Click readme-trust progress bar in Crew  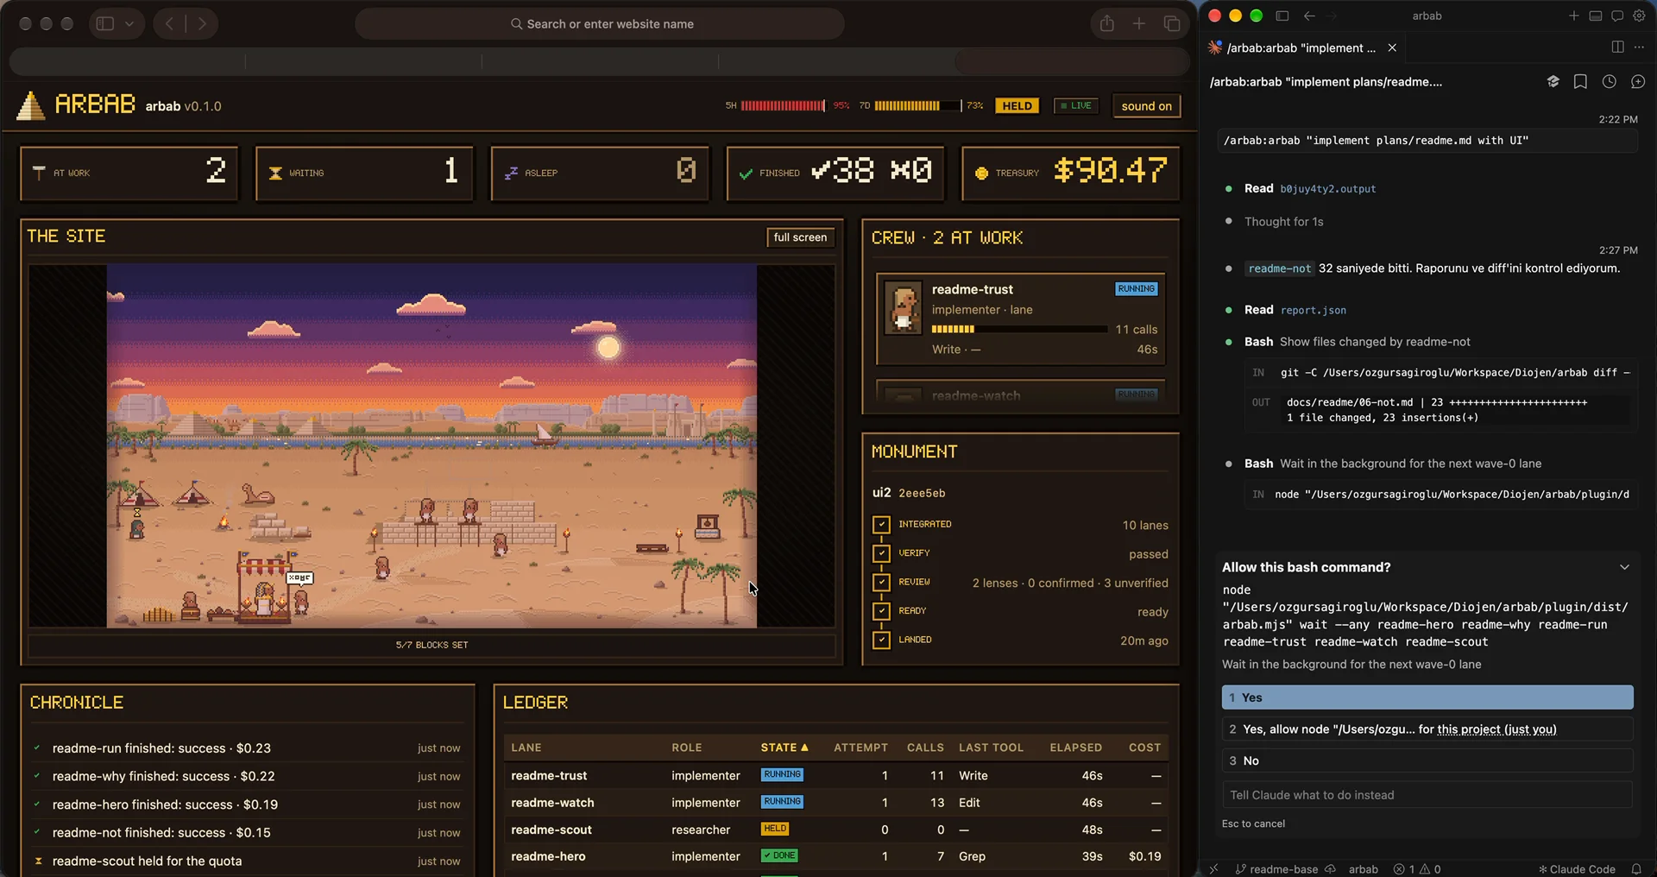point(1019,329)
